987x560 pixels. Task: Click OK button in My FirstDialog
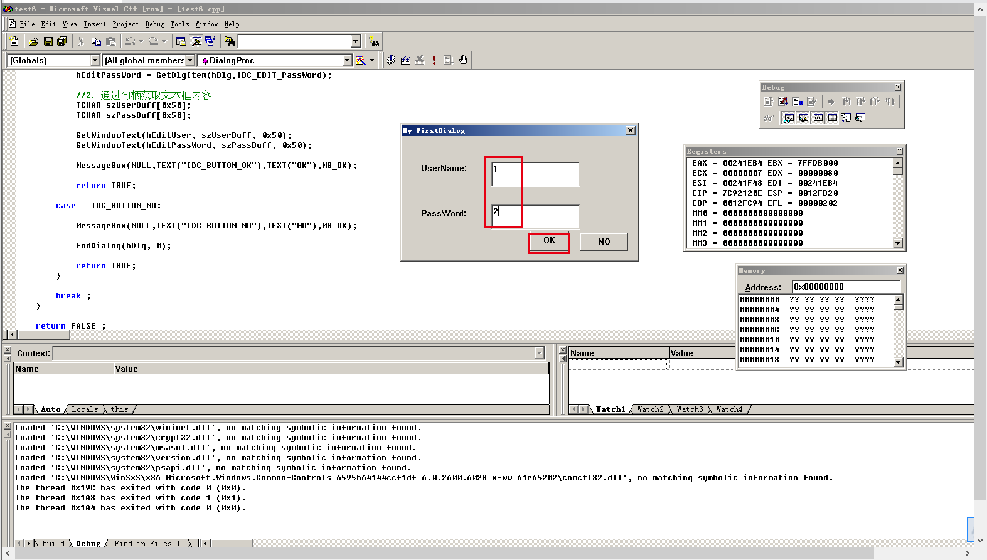point(549,241)
